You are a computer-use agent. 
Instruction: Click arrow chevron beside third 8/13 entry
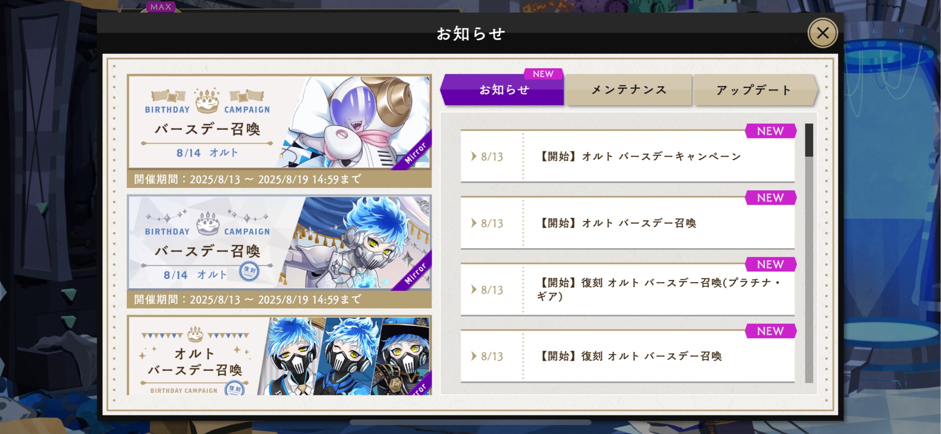tap(474, 290)
